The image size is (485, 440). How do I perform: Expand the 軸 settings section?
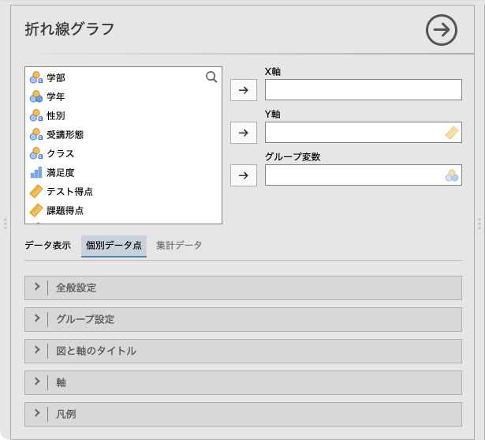pyautogui.click(x=243, y=382)
